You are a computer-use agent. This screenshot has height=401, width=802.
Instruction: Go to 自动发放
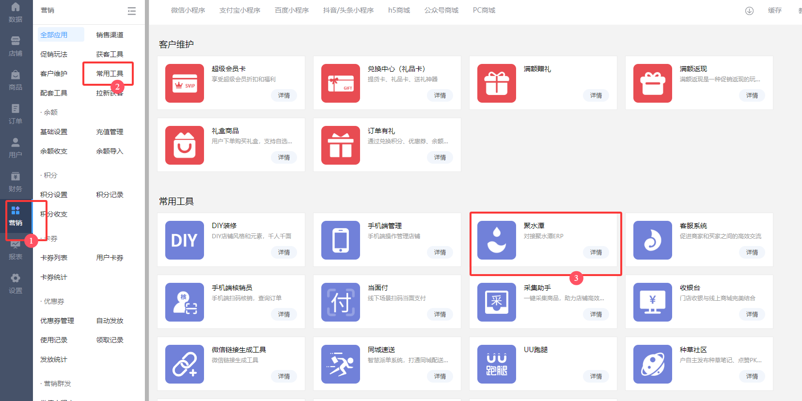(x=110, y=321)
